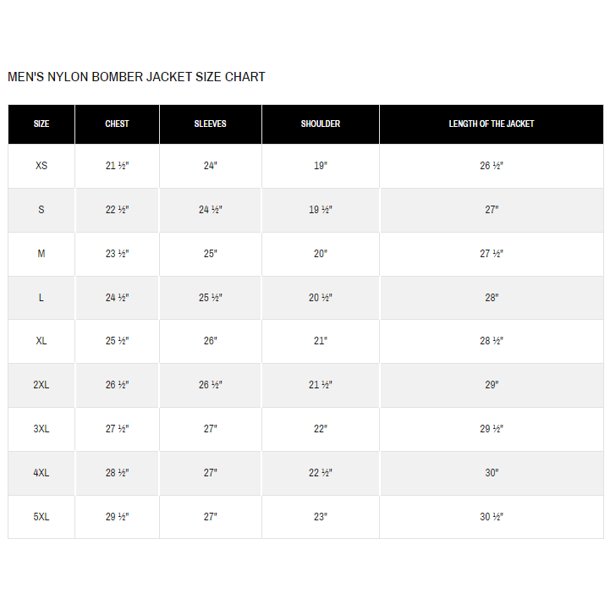Select the SLEEVES column header
The height and width of the screenshot is (610, 610).
210,124
